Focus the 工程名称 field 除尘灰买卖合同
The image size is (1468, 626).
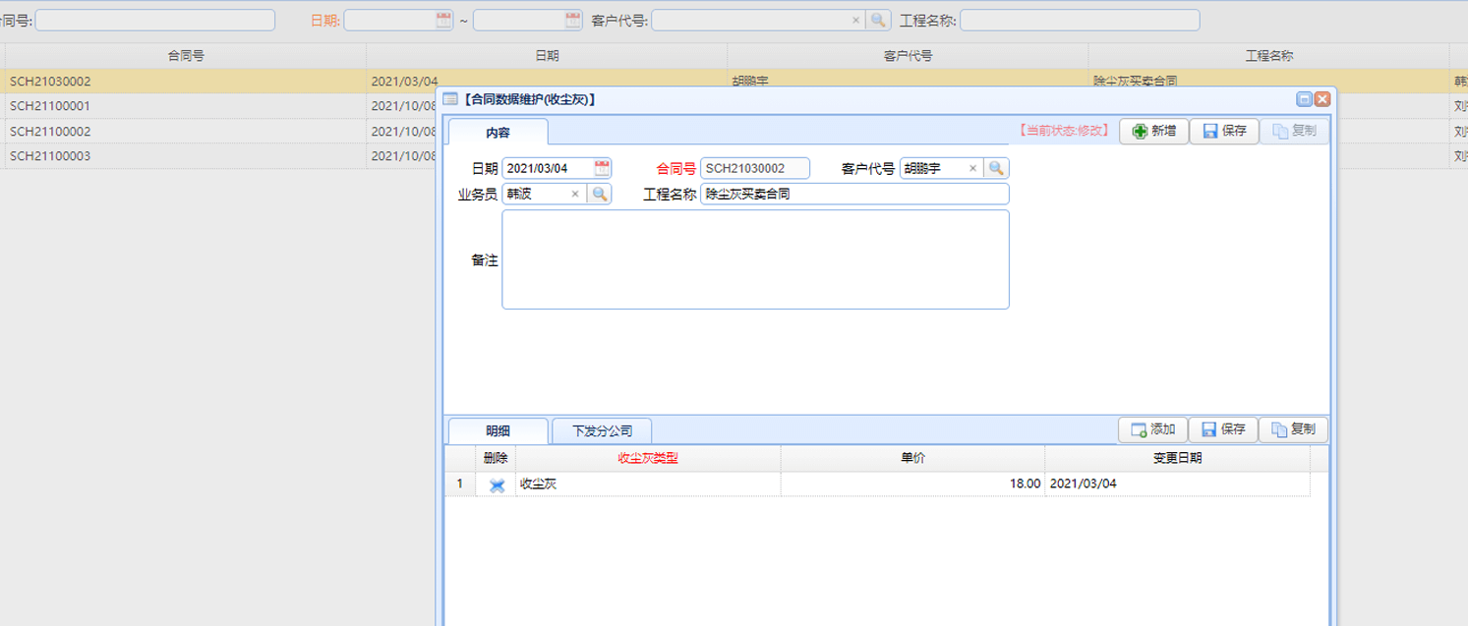[x=854, y=194]
